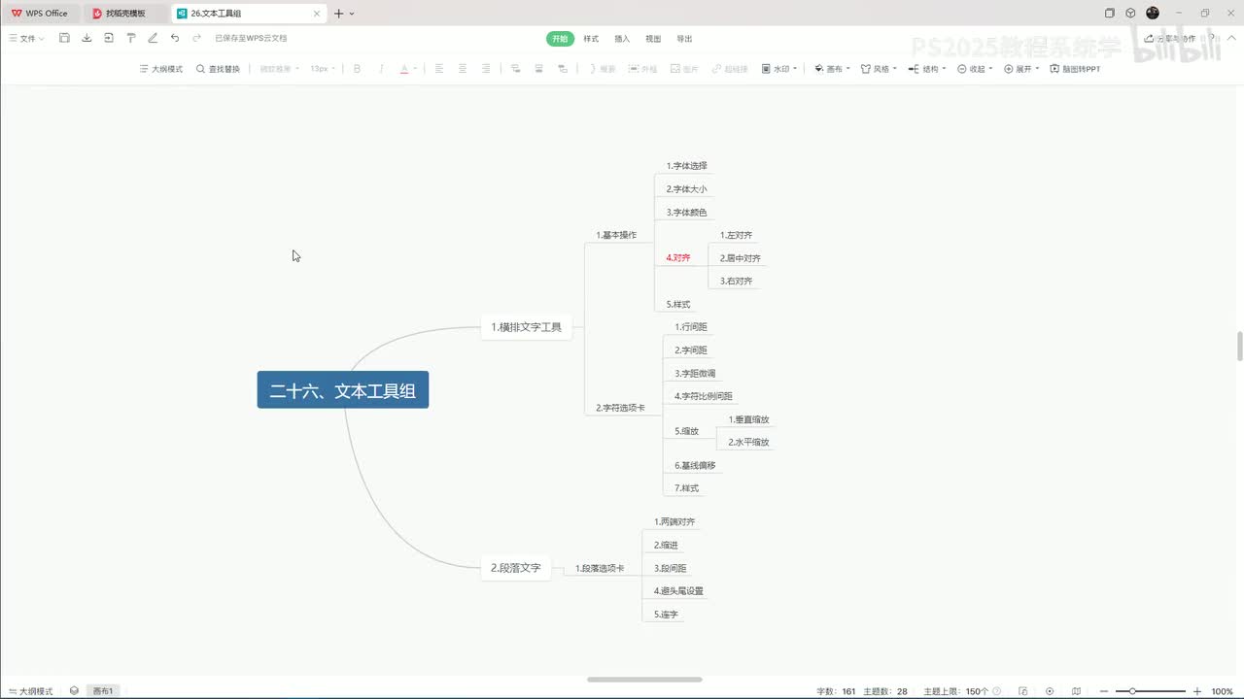Open the 展开 expand dropdown

(x=1021, y=69)
